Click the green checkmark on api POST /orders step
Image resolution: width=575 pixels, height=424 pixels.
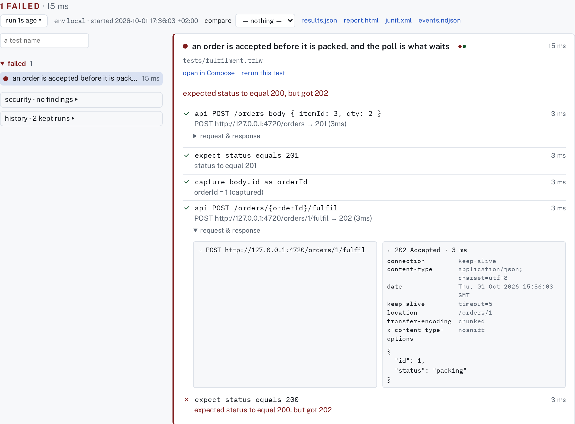(187, 113)
